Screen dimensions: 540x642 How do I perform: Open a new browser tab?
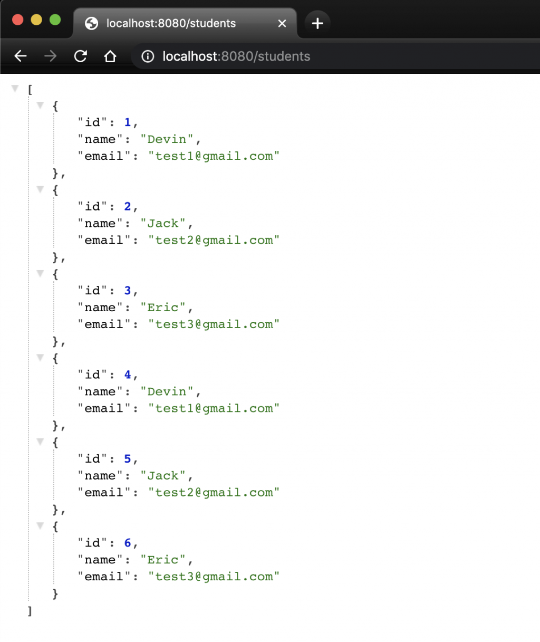(317, 23)
